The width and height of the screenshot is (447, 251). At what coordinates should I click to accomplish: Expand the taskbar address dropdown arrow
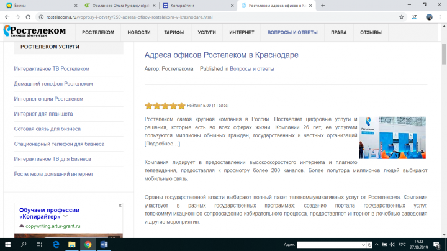click(363, 245)
